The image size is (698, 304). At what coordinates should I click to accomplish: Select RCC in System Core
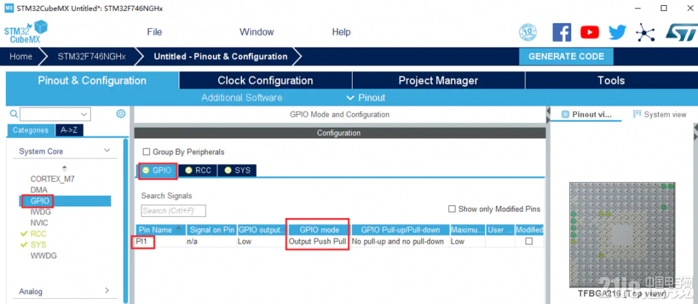pyautogui.click(x=38, y=234)
